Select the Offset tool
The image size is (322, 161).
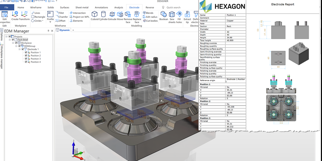(x=61, y=21)
